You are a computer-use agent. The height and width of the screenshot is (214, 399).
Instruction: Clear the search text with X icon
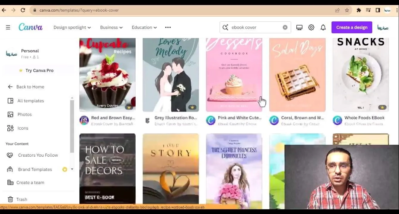coord(285,27)
